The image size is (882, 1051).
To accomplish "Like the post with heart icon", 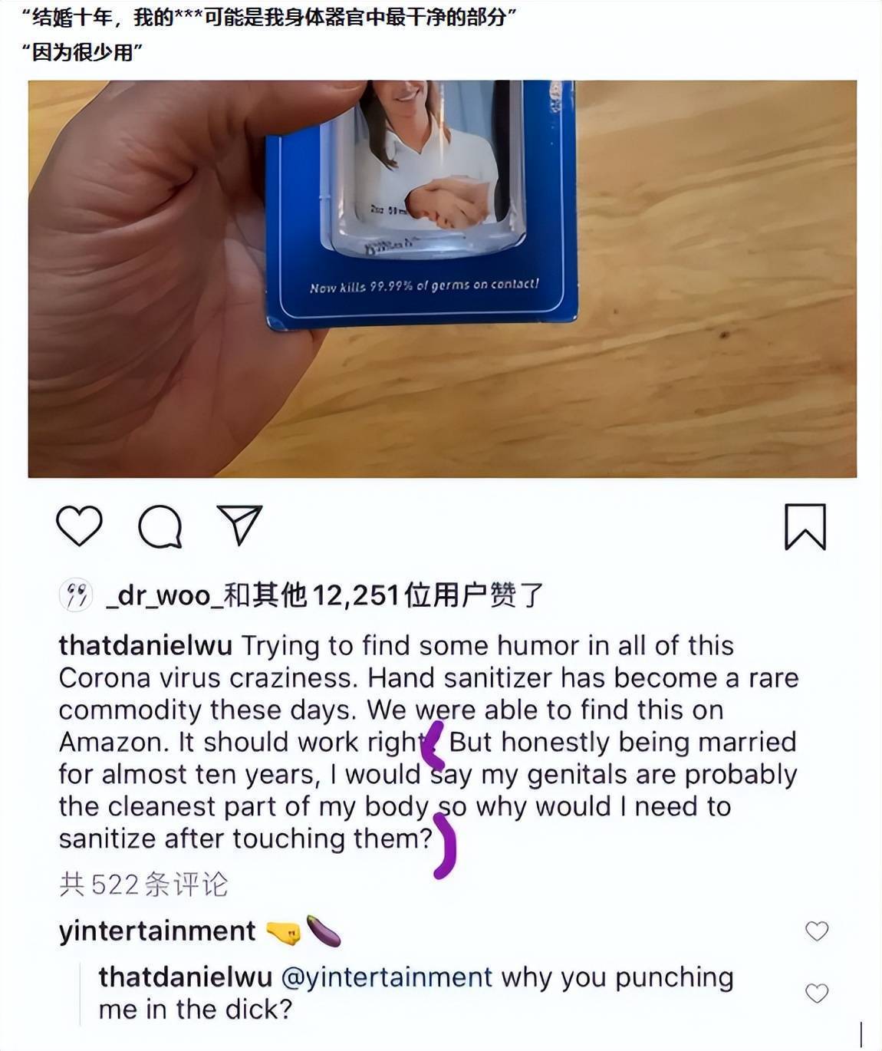I will [x=80, y=526].
